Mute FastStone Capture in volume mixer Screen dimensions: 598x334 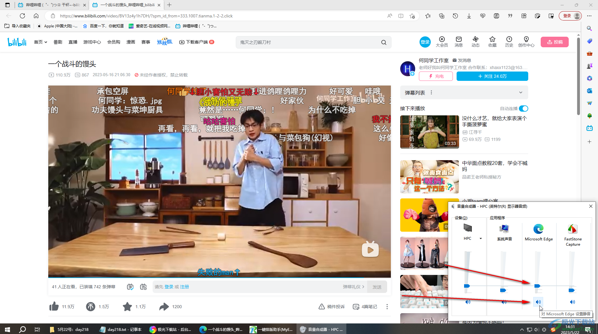tap(572, 302)
